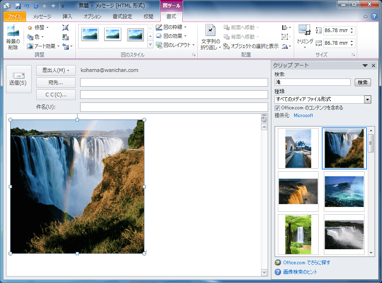Open the アート効果 artistic effects tool
Screen dimensions: 382x283
pyautogui.click(x=44, y=46)
